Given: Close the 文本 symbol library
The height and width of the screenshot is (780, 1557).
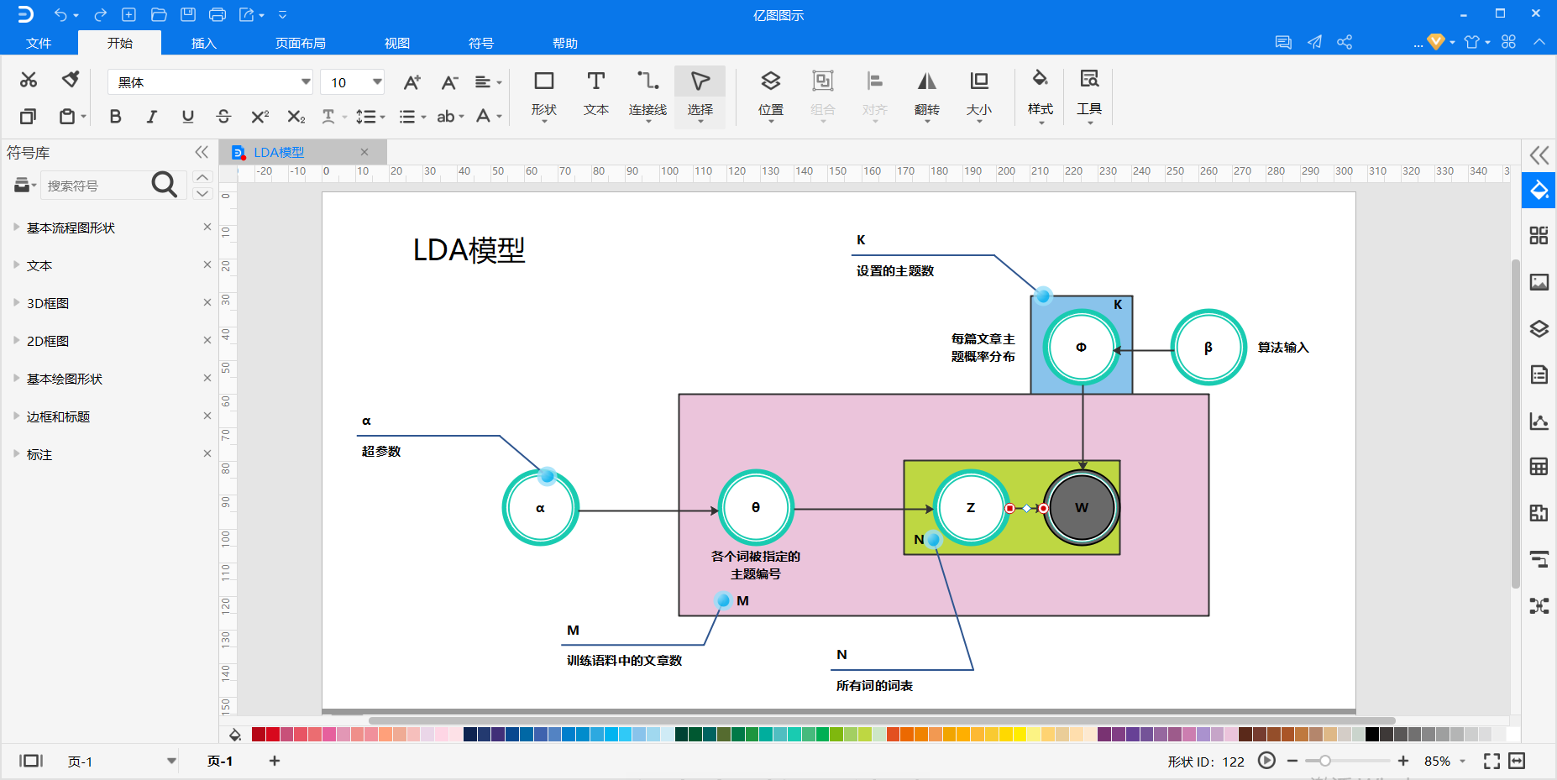Looking at the screenshot, I should coord(207,264).
